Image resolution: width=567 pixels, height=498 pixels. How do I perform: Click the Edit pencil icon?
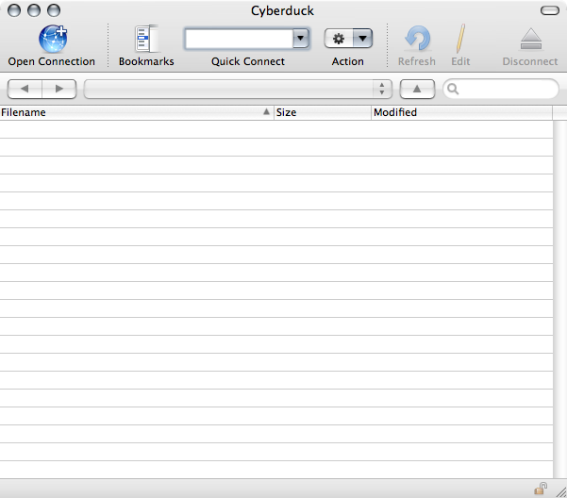tap(460, 39)
